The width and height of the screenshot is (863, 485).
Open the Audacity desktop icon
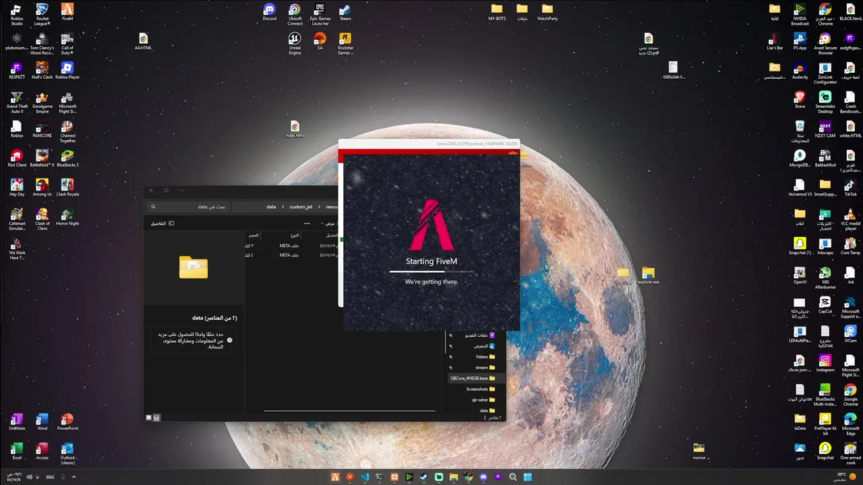pyautogui.click(x=800, y=71)
